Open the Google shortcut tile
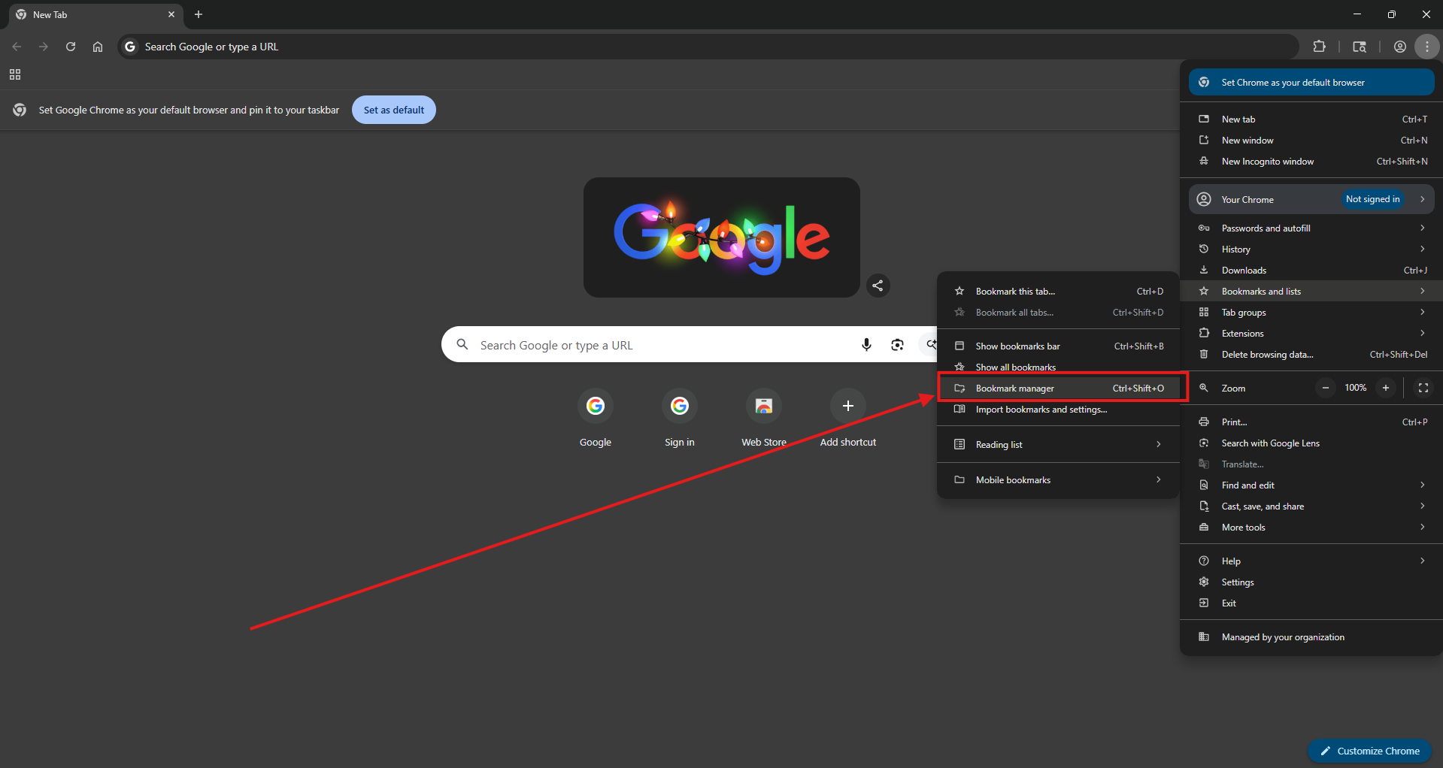Screen dimensions: 1443x768 coord(596,419)
